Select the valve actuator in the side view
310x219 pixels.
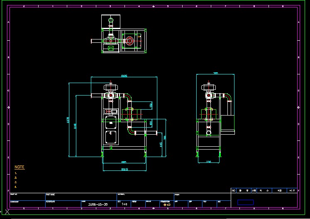pos(209,87)
